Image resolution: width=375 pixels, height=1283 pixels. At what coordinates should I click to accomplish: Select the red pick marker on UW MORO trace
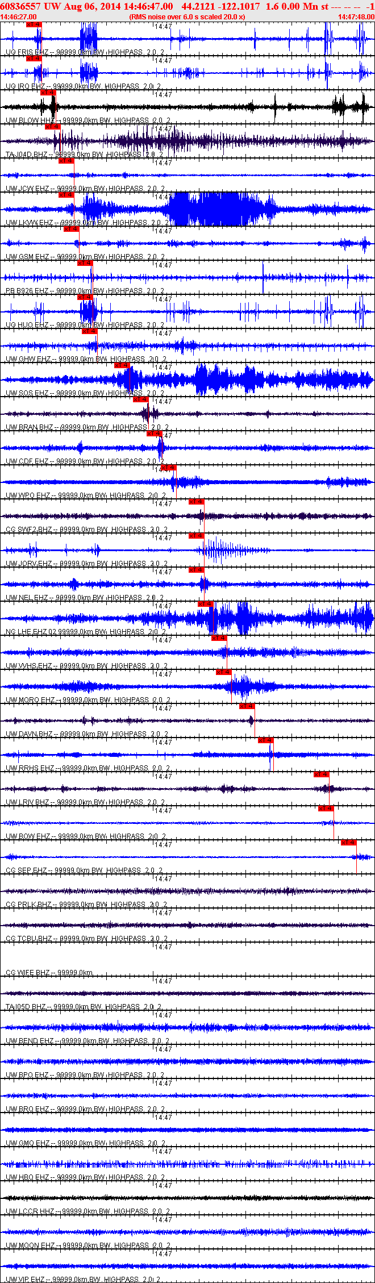pyautogui.click(x=224, y=672)
